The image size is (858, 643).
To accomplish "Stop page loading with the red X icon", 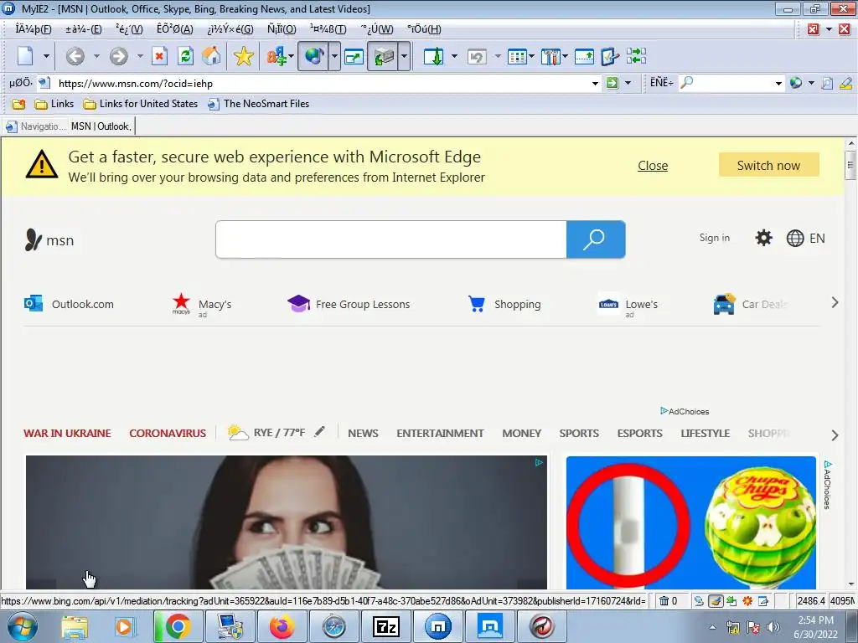I will coord(159,56).
